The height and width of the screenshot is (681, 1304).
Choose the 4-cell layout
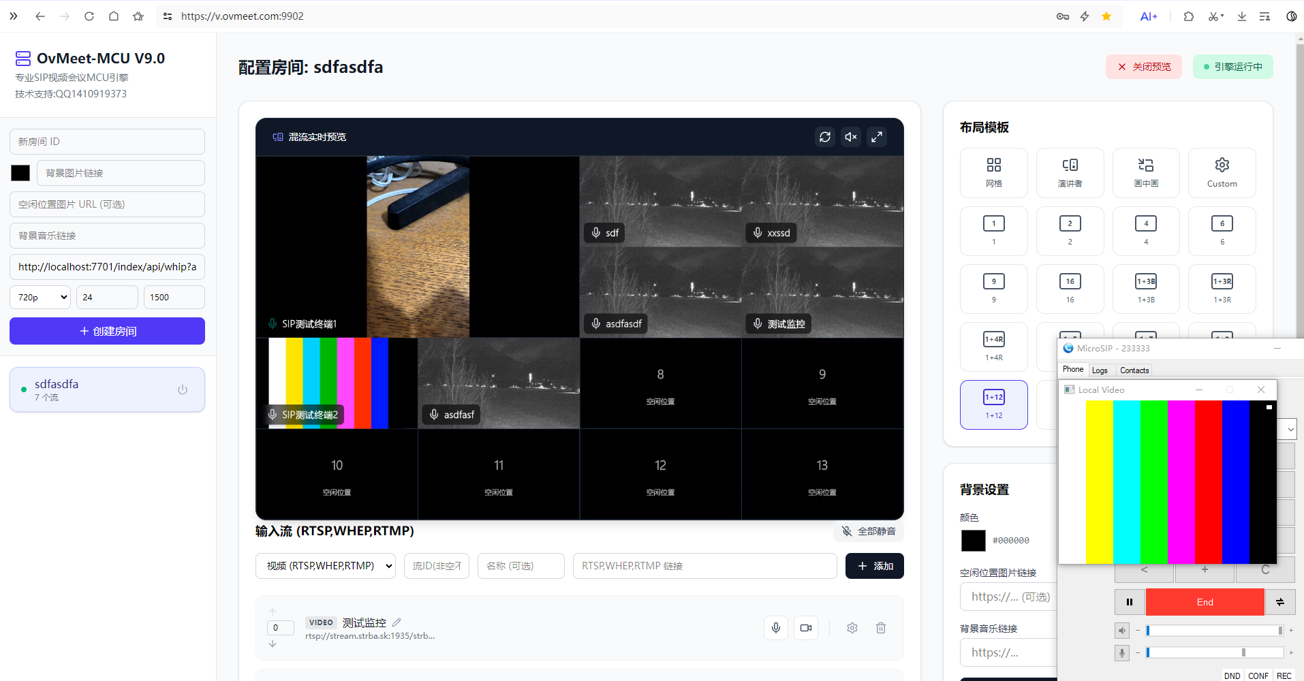(1146, 231)
